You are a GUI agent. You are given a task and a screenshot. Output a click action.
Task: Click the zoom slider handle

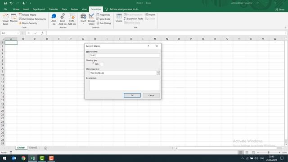[x=269, y=152]
